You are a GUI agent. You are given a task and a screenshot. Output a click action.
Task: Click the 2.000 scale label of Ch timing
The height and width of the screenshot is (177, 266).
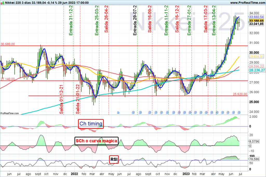[253, 117]
